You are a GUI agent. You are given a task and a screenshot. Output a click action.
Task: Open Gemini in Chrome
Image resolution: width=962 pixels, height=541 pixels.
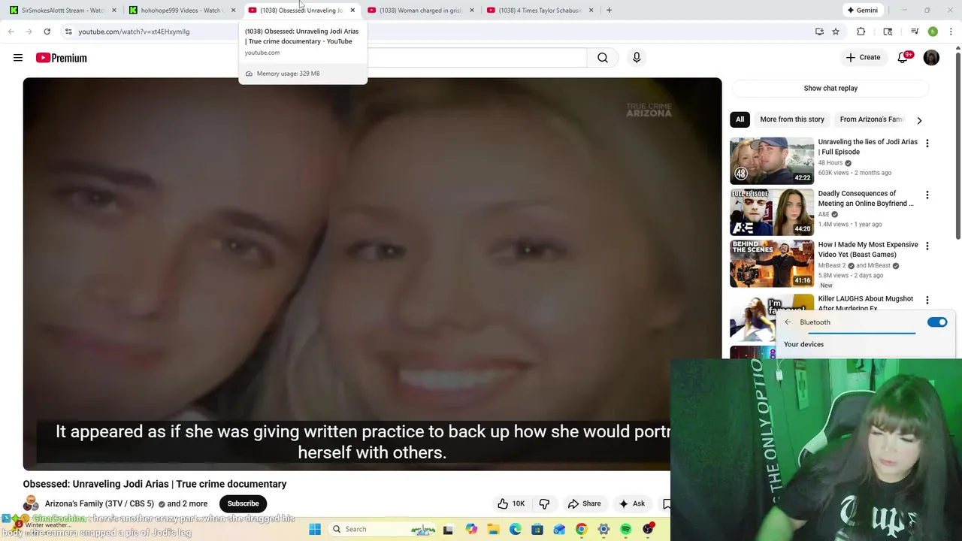pos(862,11)
